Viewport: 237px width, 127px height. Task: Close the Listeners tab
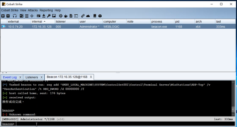[42, 77]
